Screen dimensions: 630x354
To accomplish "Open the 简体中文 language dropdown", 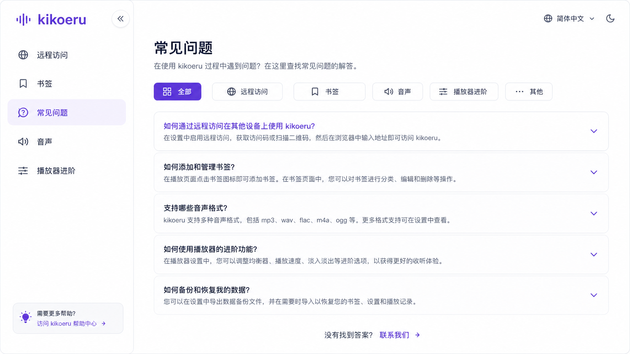I will pyautogui.click(x=569, y=18).
